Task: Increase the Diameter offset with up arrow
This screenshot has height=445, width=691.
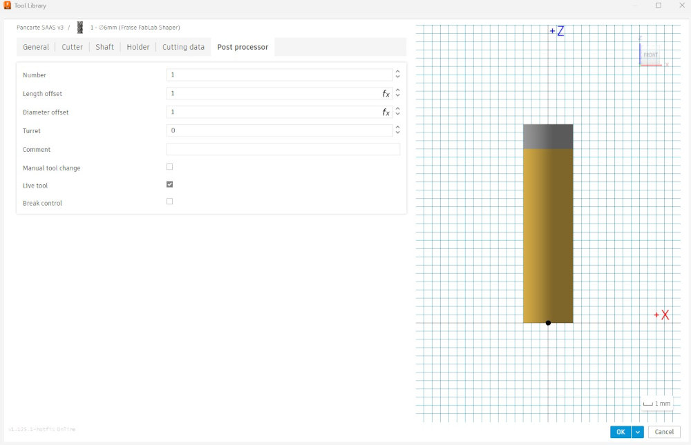Action: pyautogui.click(x=397, y=109)
